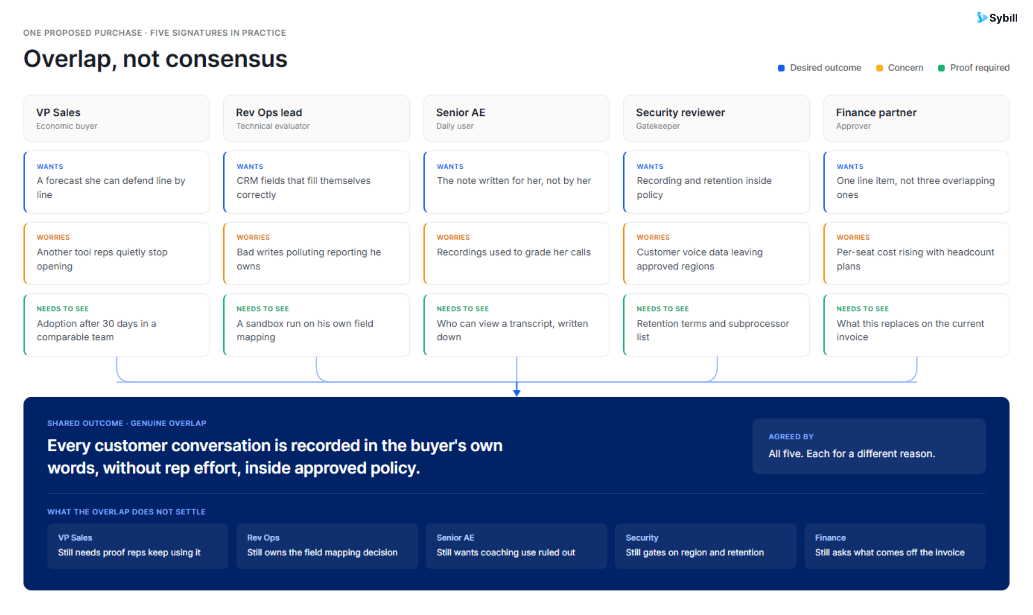The height and width of the screenshot is (615, 1033).
Task: Click the 'Daily user' subtitle
Action: [455, 126]
